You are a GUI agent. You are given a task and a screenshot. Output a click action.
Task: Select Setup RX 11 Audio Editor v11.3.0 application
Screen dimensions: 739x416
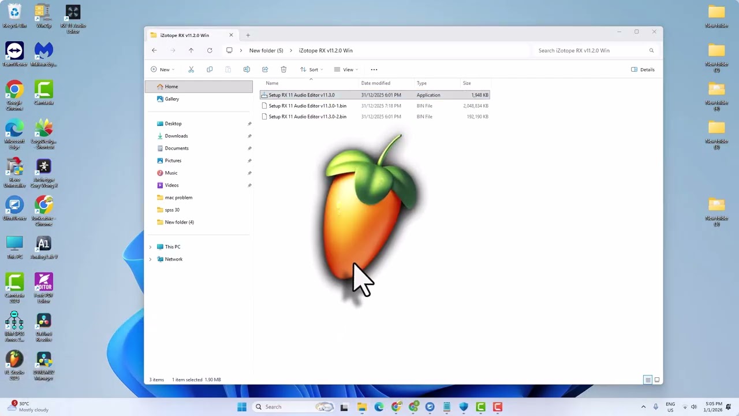click(375, 95)
